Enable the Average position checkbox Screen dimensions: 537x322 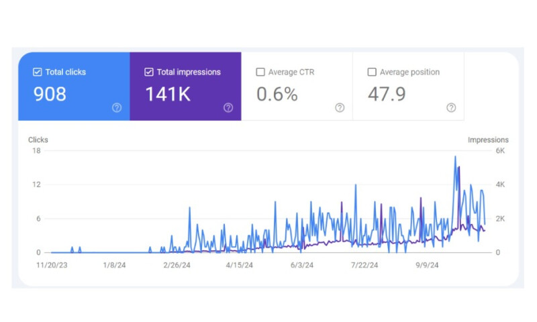point(372,72)
